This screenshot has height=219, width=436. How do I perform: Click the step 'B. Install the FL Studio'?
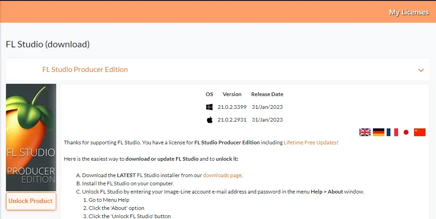125,183
